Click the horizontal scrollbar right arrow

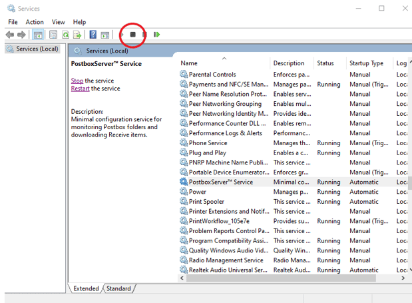(x=403, y=278)
